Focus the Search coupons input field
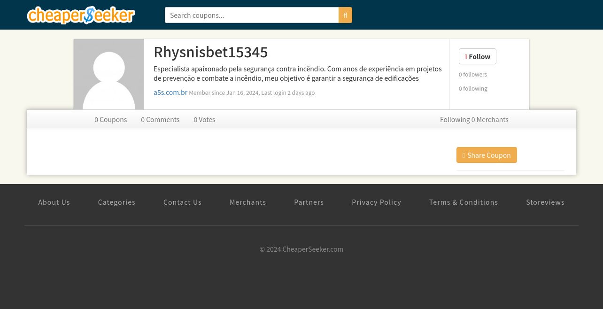The height and width of the screenshot is (309, 603). pos(252,15)
